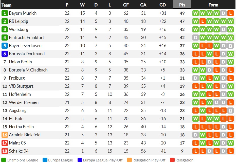The width and height of the screenshot is (237, 165).
Task: Click Bayern Munich's latest form icon, an orange L
Action: [x=230, y=13]
